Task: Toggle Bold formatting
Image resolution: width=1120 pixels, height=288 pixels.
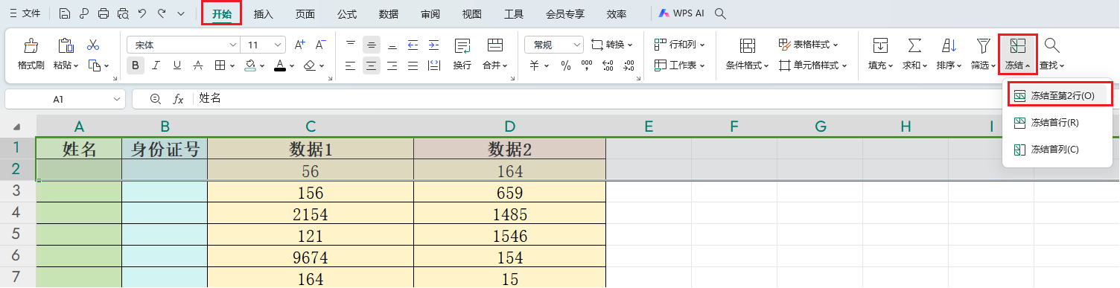Action: [136, 65]
